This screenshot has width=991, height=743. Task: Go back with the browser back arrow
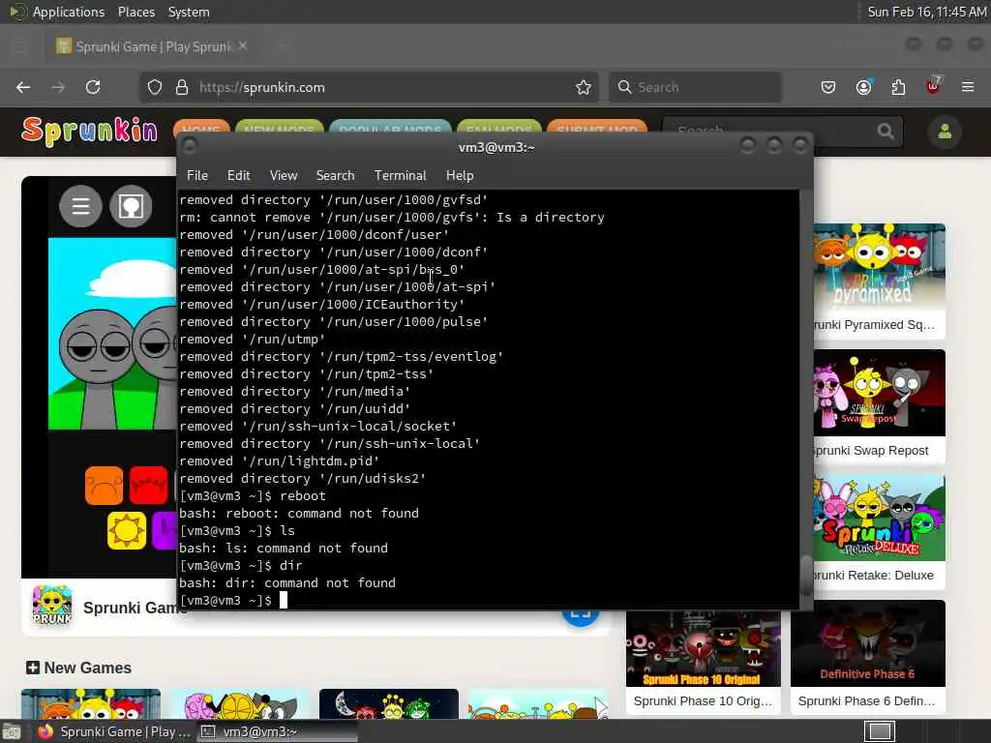click(x=23, y=87)
